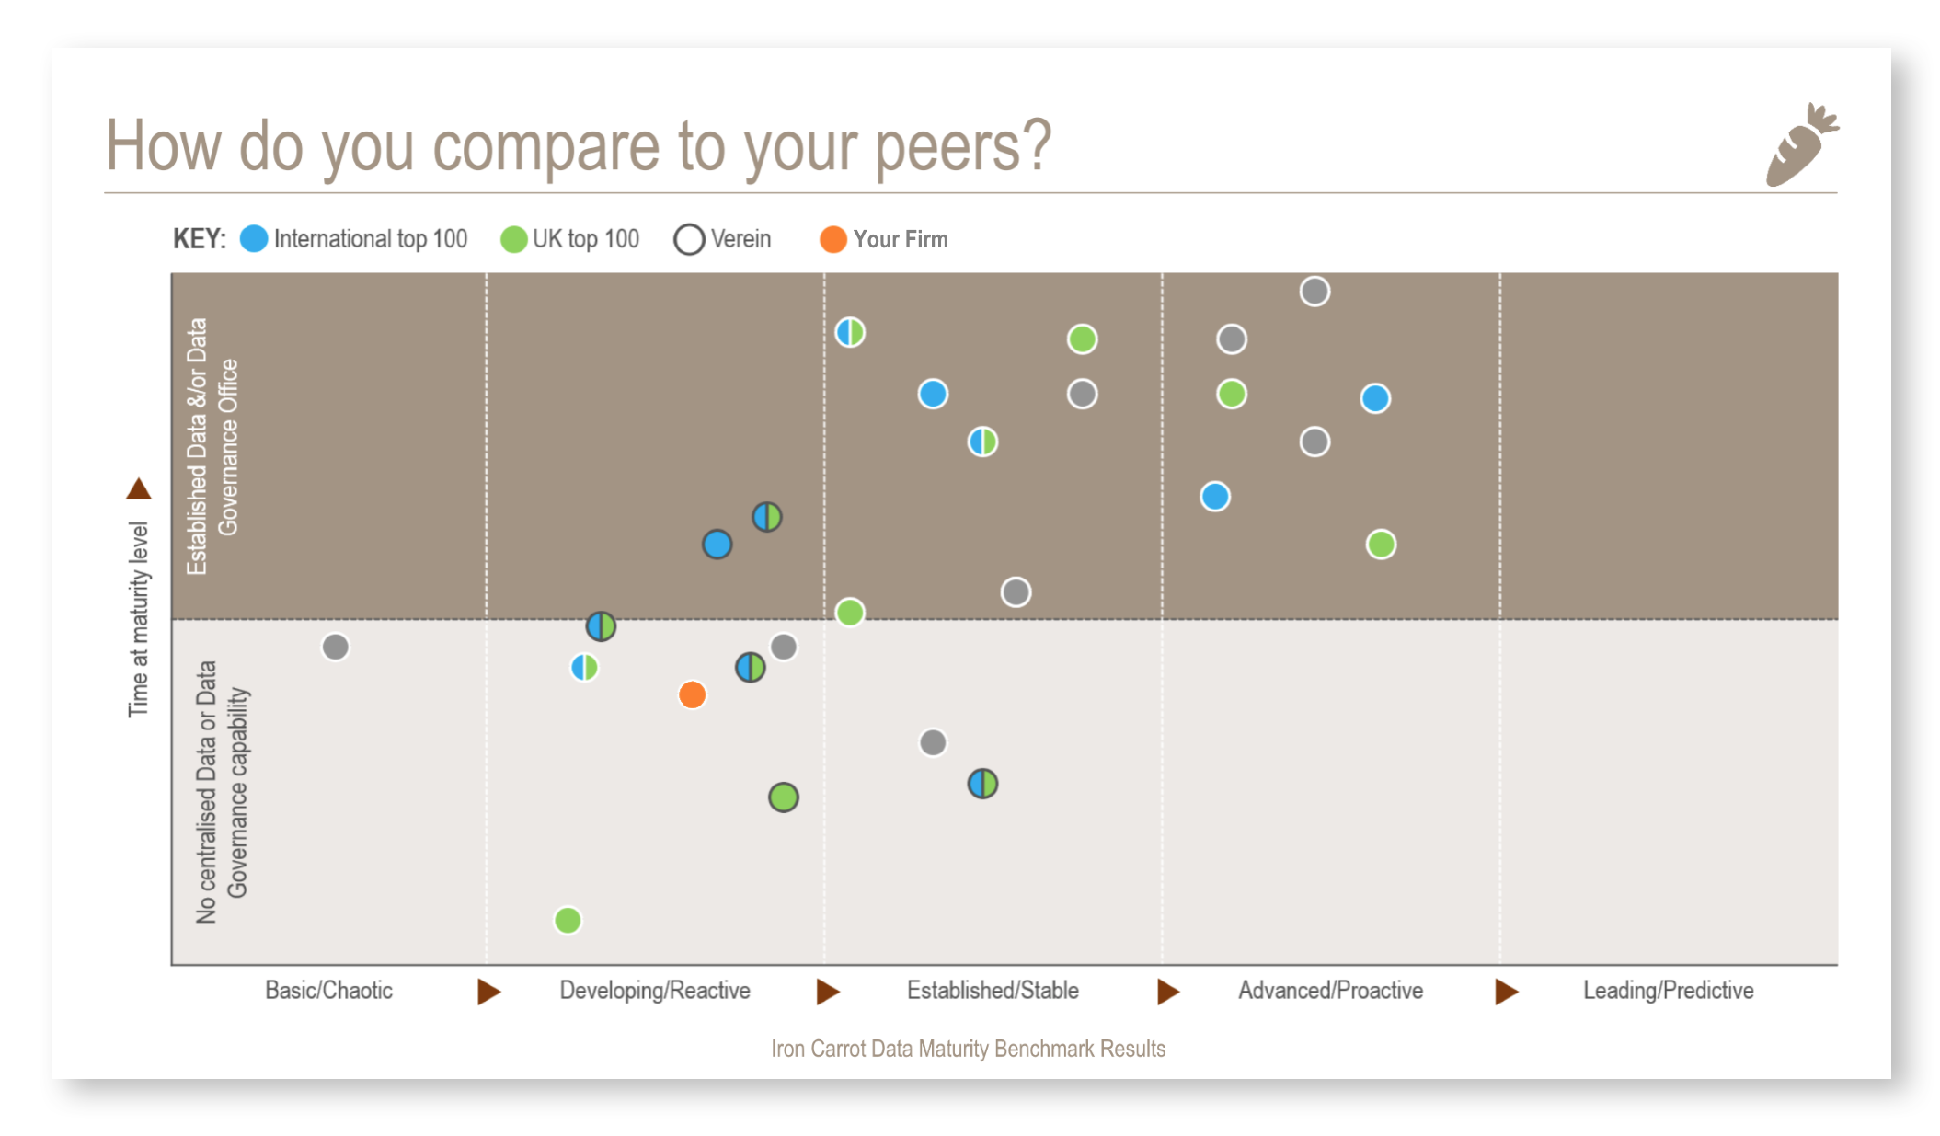This screenshot has width=1940, height=1136.
Task: Click the carrot logo in the top corner
Action: click(1799, 146)
